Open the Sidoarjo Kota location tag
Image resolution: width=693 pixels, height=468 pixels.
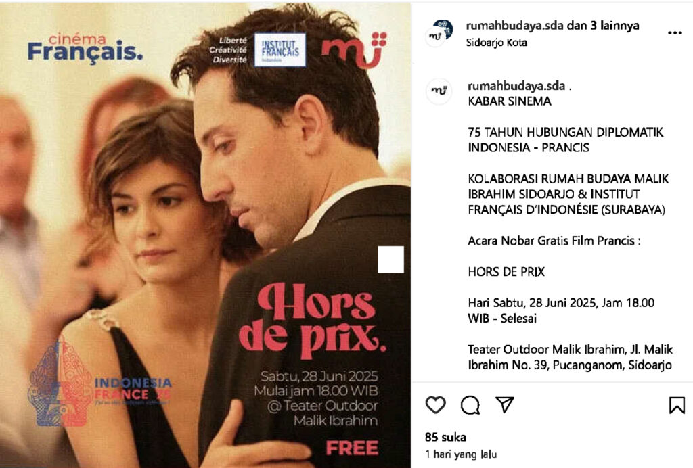click(x=496, y=43)
